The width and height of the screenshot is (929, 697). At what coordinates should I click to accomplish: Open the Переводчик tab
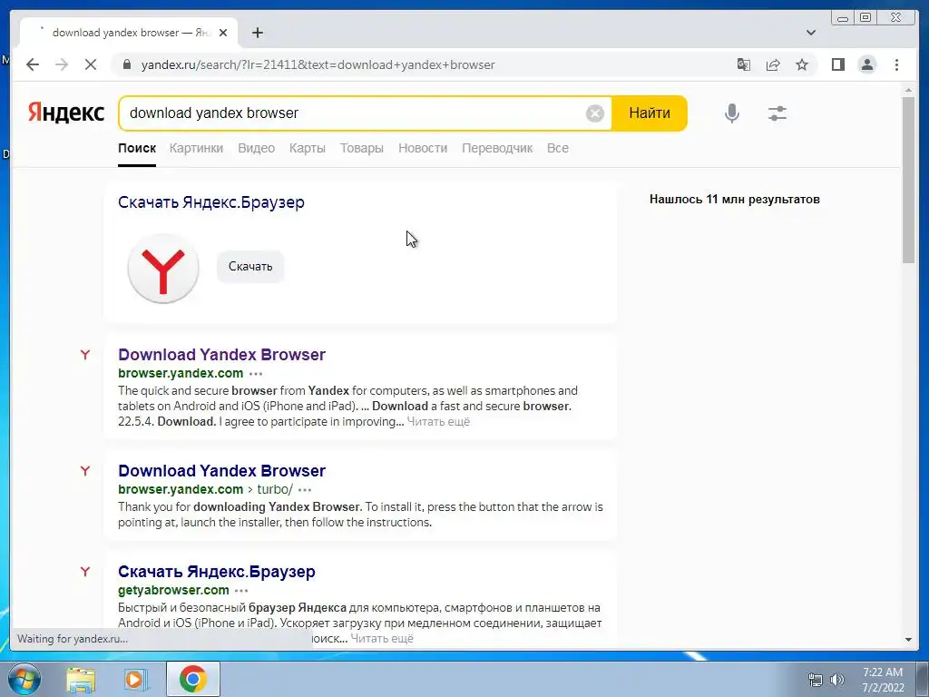[497, 148]
